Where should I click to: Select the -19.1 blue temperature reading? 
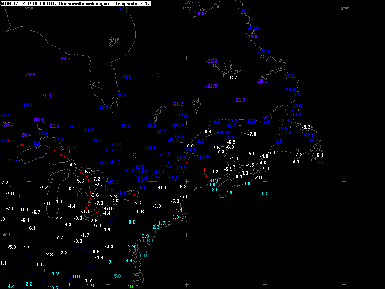27,105
